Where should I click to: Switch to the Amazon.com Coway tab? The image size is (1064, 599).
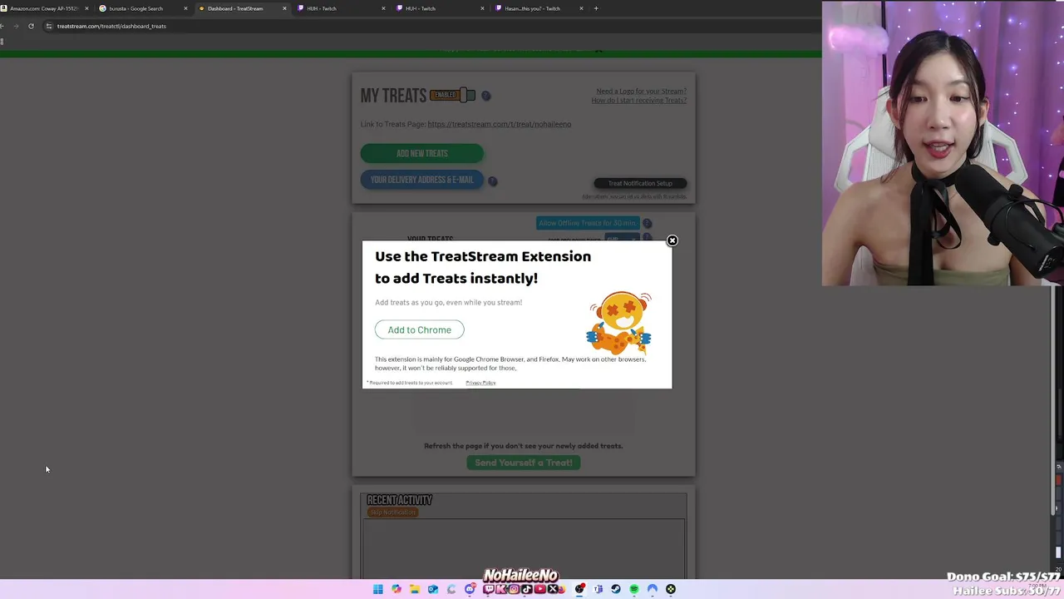coord(43,8)
